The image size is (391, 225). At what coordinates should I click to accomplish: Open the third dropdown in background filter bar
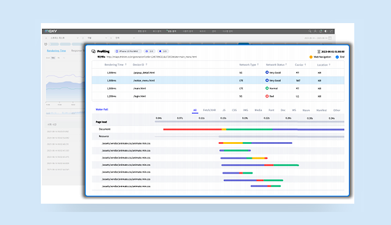pyautogui.click(x=125, y=38)
